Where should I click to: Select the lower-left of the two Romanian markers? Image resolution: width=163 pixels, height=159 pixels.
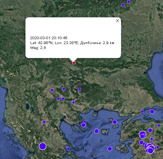coord(123,5)
